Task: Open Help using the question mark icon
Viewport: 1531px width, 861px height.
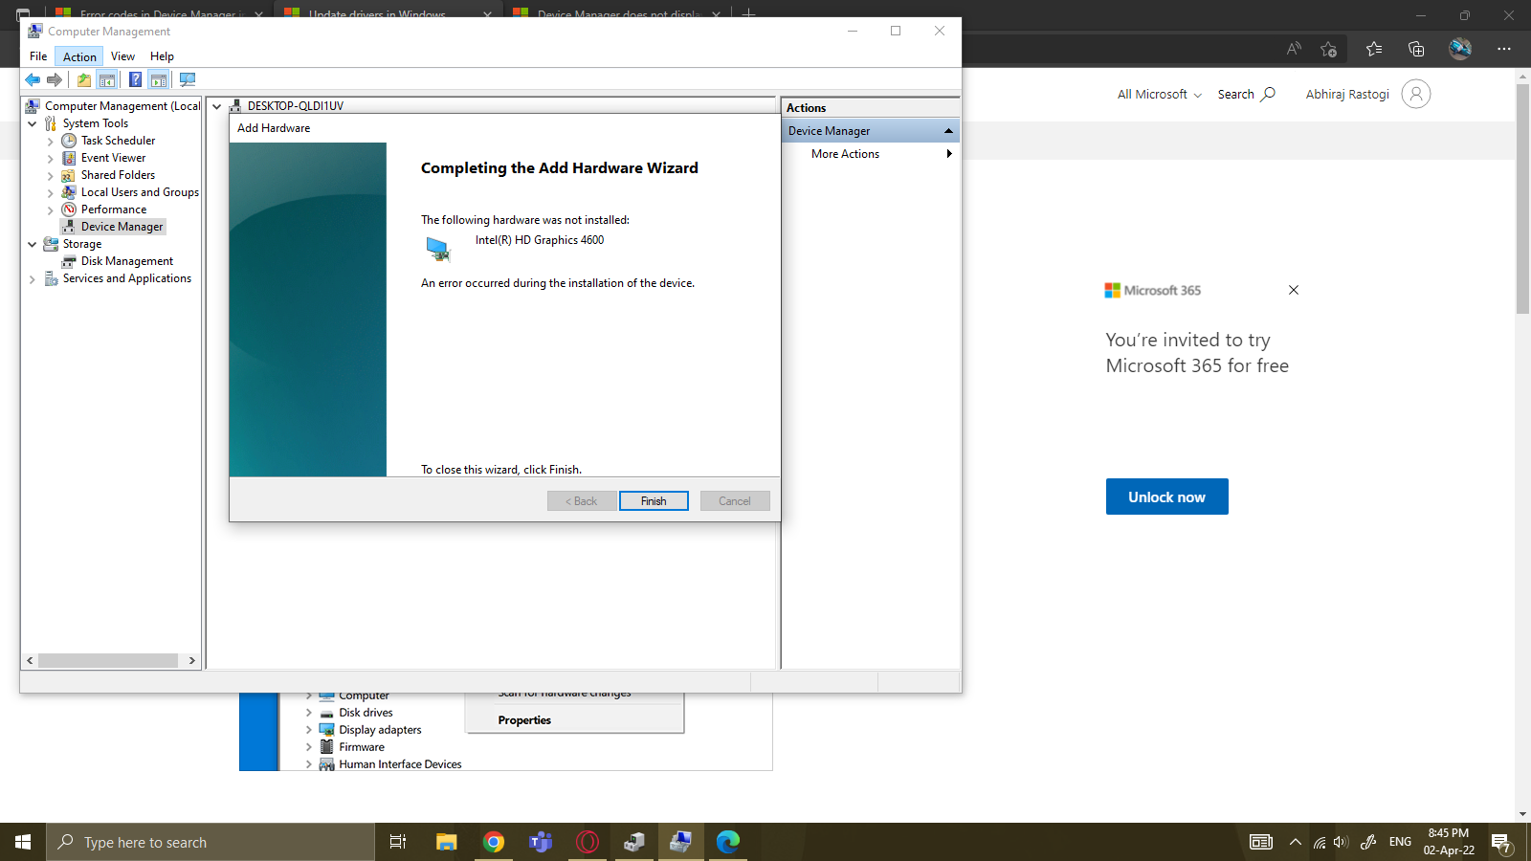Action: pyautogui.click(x=135, y=79)
